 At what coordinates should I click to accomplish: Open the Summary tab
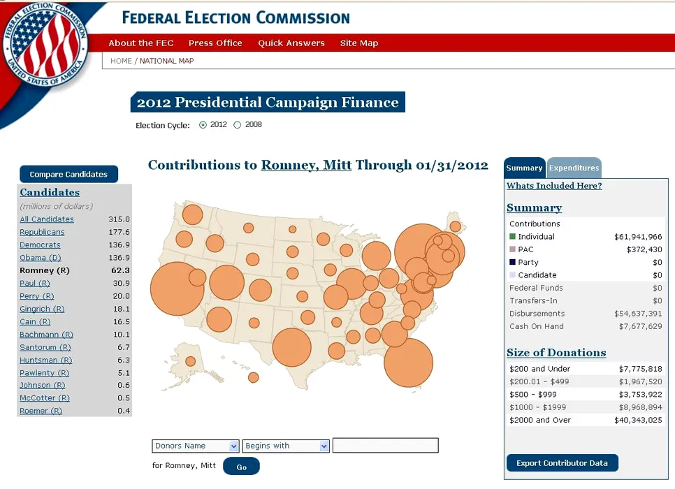point(524,168)
